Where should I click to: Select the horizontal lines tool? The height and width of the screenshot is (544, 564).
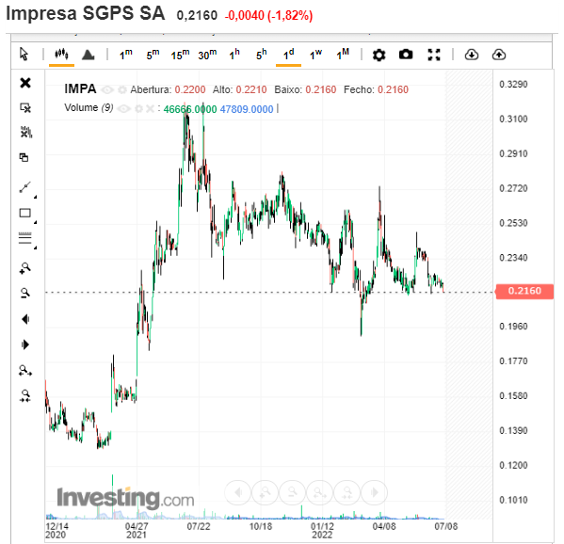24,238
